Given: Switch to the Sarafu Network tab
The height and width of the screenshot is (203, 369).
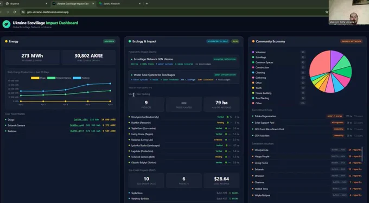Looking at the screenshot, I should [x=119, y=4].
